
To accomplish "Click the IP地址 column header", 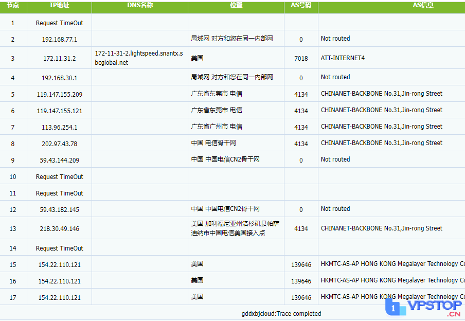I will tap(59, 5).
